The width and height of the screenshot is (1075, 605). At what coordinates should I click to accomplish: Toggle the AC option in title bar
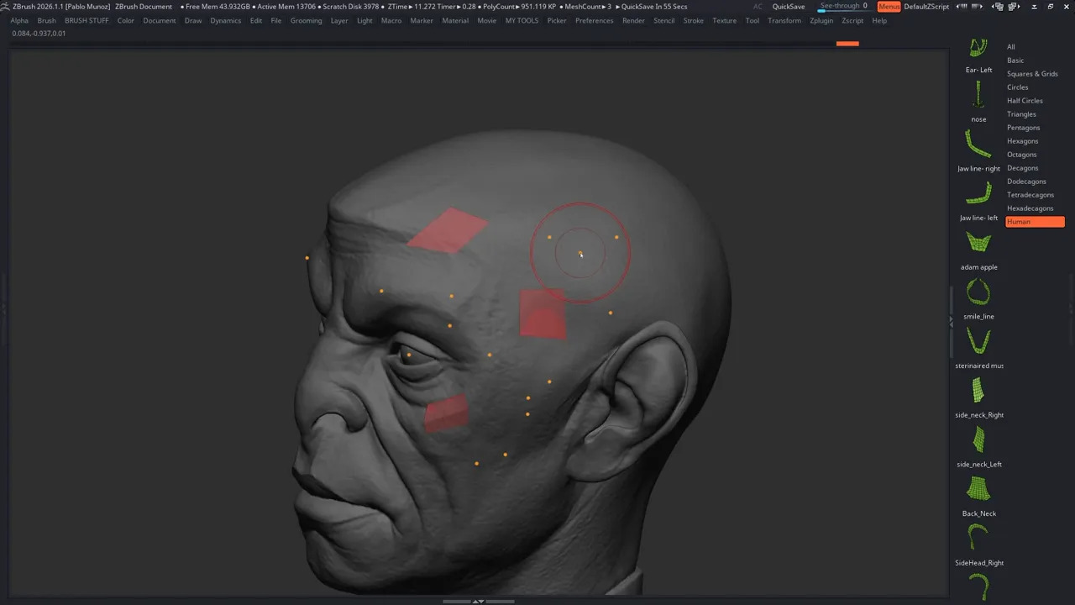pos(758,7)
